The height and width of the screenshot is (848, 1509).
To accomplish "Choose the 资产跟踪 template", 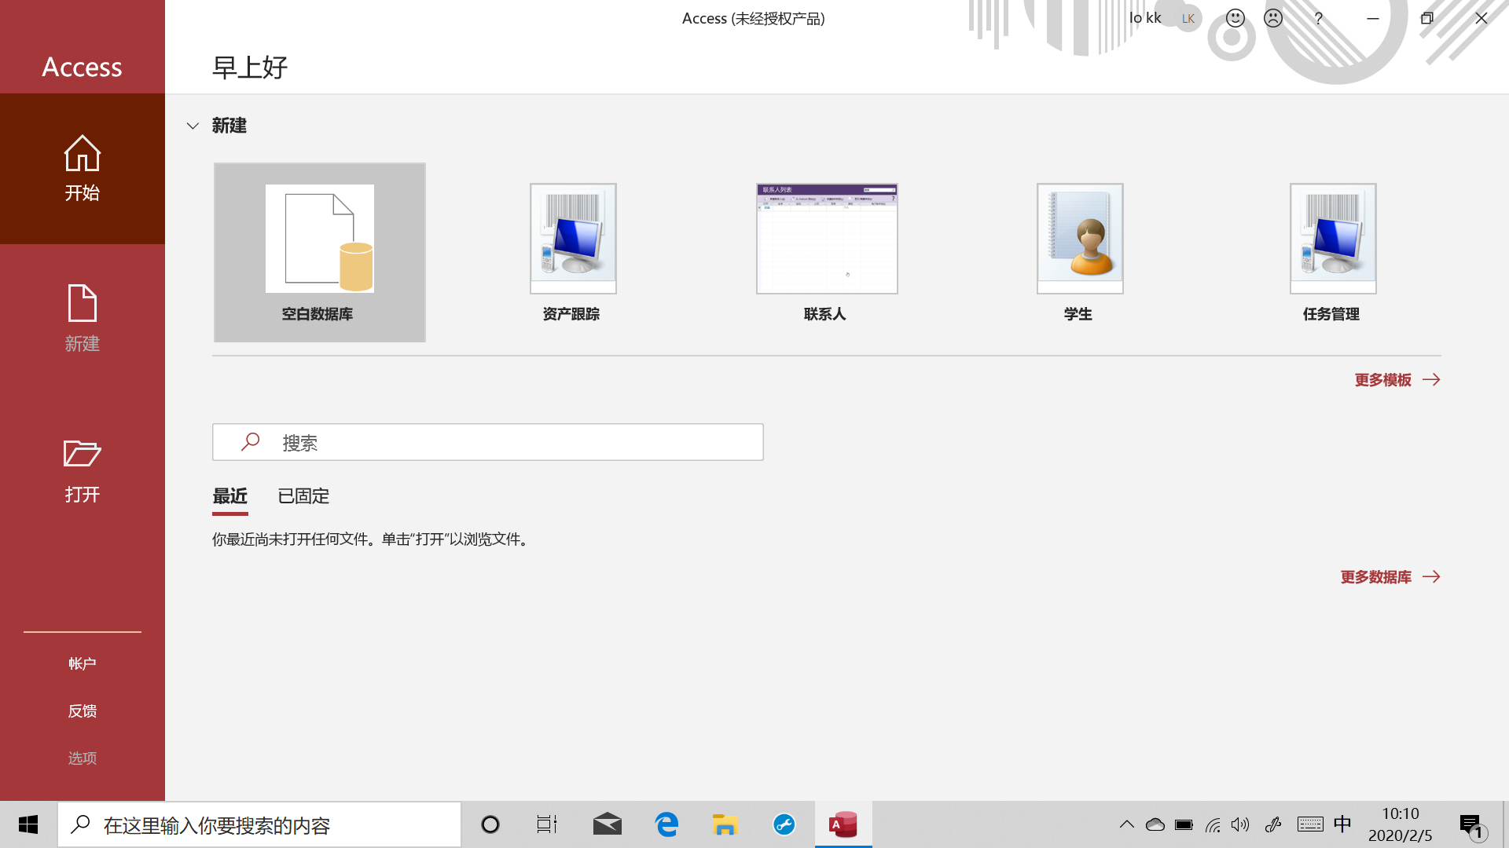I will tap(572, 252).
